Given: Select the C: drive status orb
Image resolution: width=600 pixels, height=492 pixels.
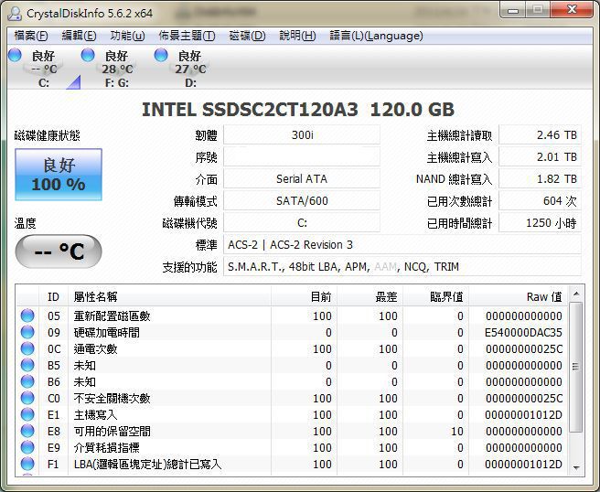Looking at the screenshot, I should click(15, 55).
